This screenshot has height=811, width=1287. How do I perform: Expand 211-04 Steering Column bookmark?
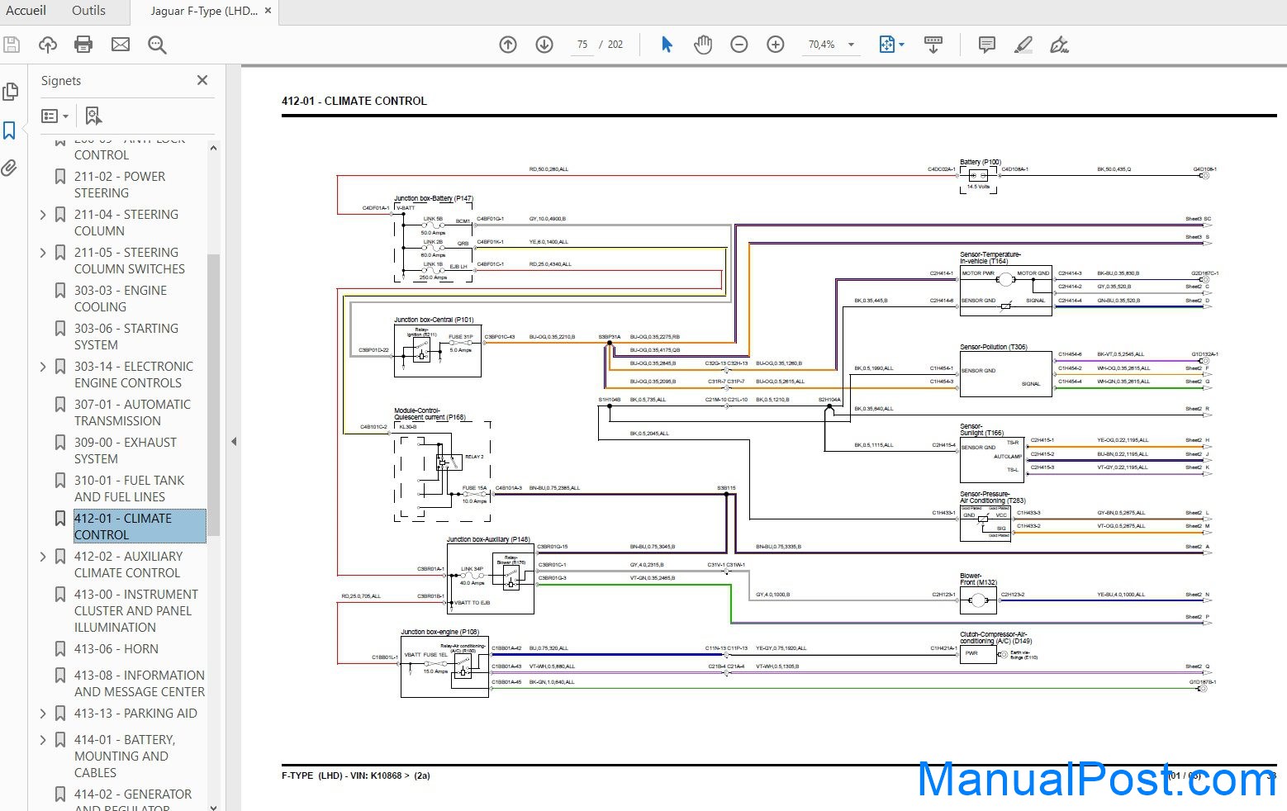click(43, 215)
